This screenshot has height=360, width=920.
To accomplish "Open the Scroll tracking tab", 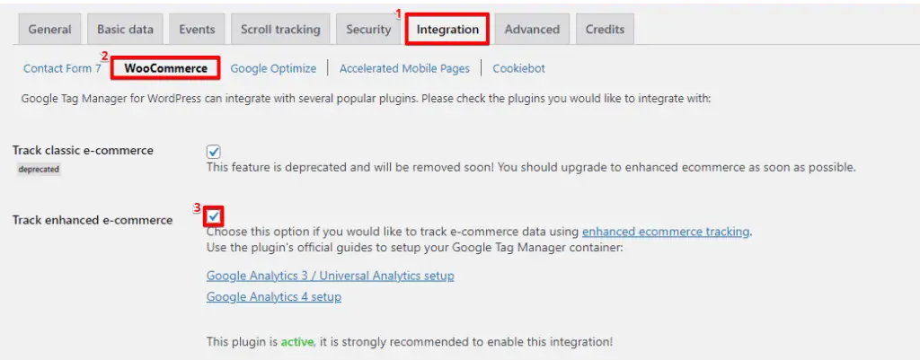I will coord(280,30).
